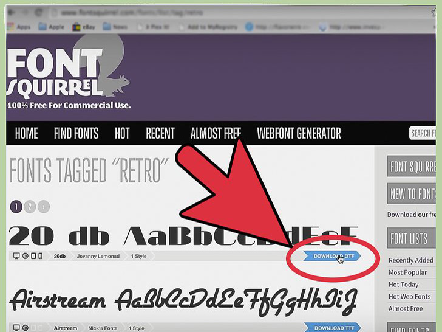Open the FIND FONTS menu item

tap(76, 133)
